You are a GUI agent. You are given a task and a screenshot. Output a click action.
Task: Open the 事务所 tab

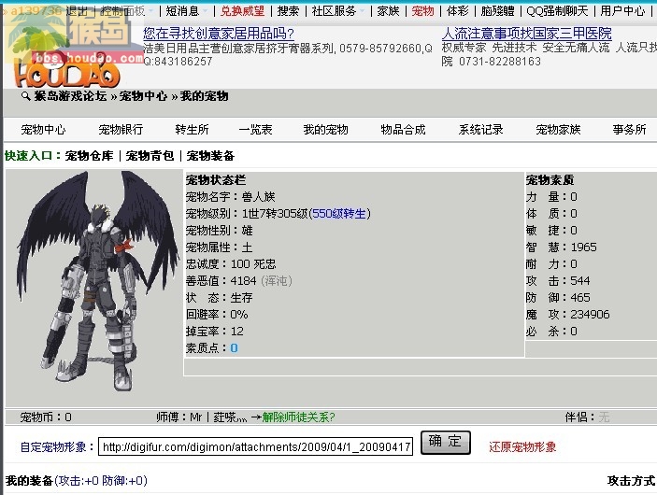(x=629, y=130)
